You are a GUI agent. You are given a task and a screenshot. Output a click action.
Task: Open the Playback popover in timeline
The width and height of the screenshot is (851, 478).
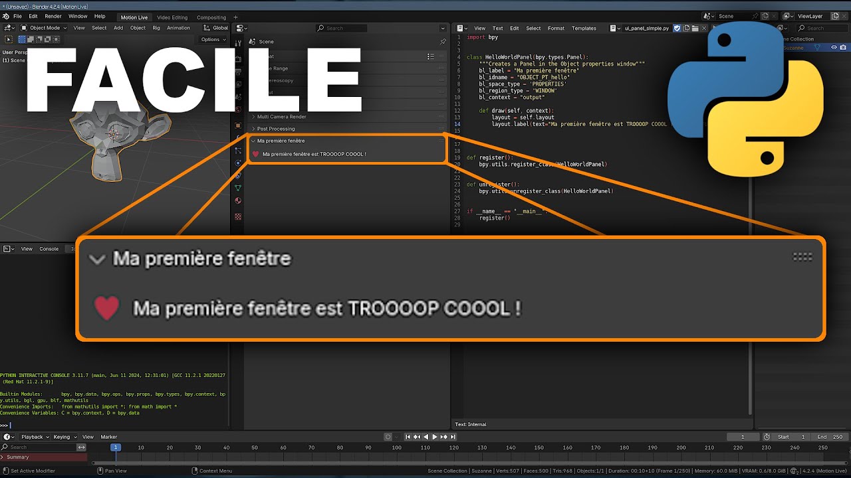click(x=35, y=437)
